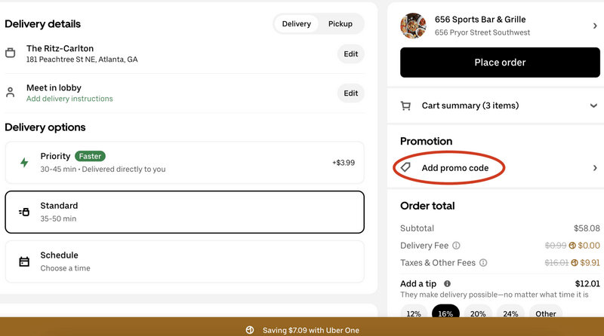Expand the Cart summary section

(x=593, y=106)
